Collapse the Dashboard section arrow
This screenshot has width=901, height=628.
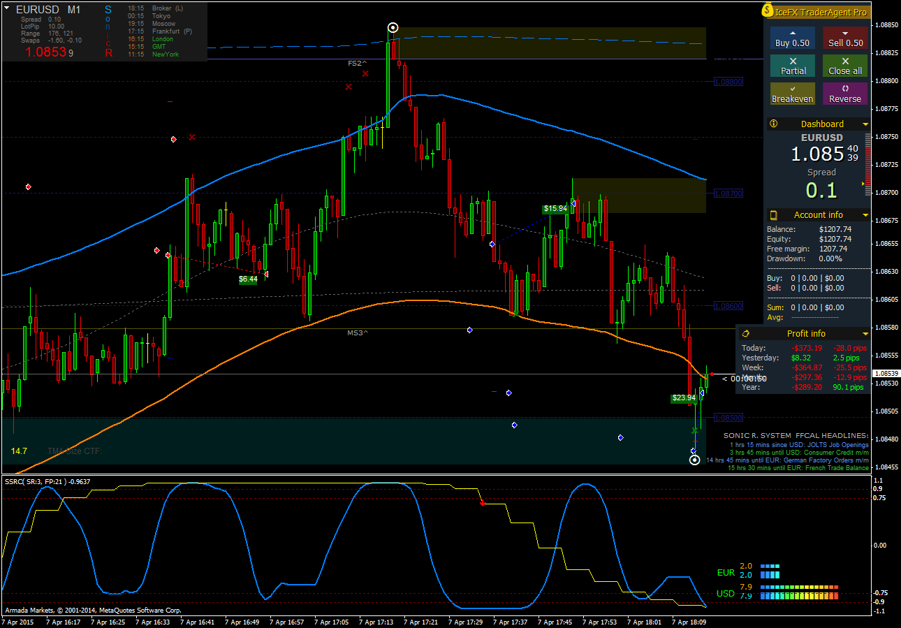click(x=865, y=124)
